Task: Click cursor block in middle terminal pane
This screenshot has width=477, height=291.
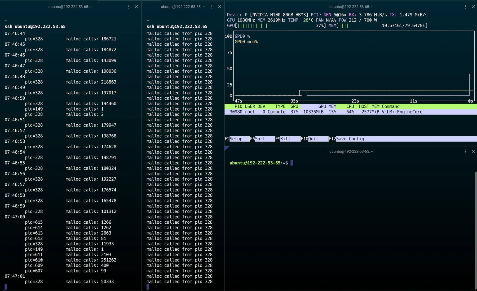Action: [148, 287]
